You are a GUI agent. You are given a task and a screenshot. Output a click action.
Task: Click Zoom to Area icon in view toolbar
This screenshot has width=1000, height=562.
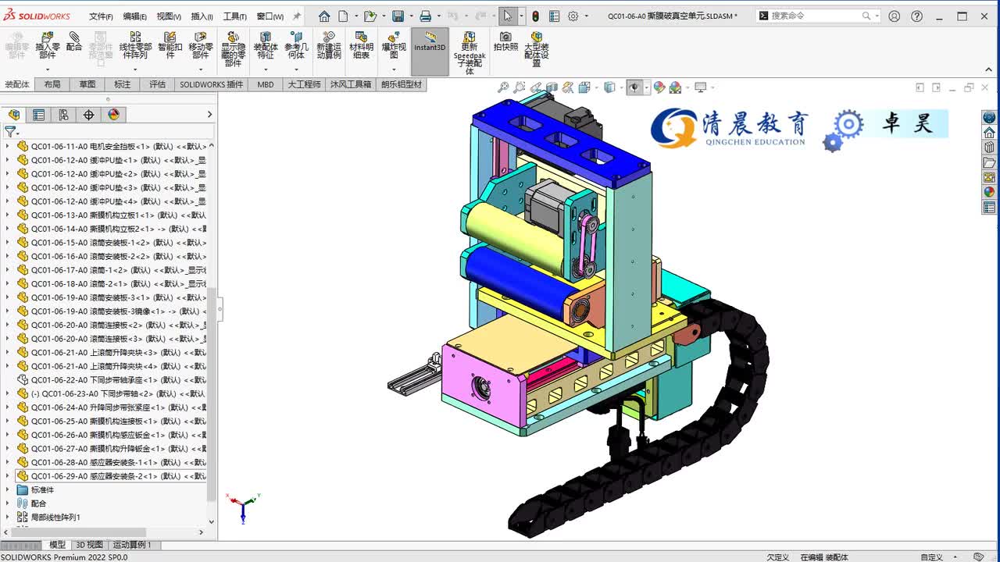click(x=520, y=87)
